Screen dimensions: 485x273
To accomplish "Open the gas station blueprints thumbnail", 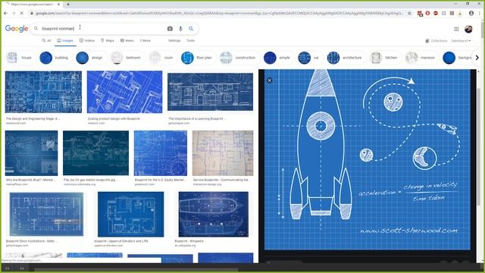I will 95,153.
